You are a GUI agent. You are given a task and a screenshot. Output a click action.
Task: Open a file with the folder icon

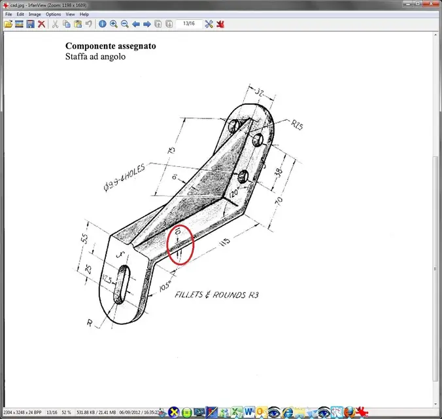tap(8, 24)
